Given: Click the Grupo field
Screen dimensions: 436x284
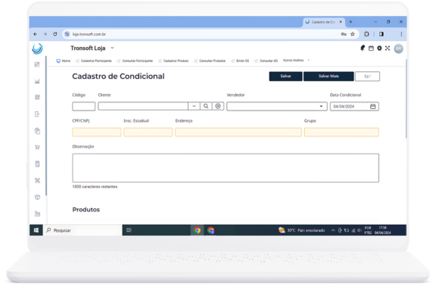Looking at the screenshot, I should [x=341, y=132].
